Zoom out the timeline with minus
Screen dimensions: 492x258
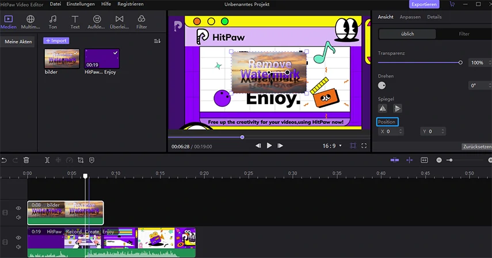tap(439, 160)
